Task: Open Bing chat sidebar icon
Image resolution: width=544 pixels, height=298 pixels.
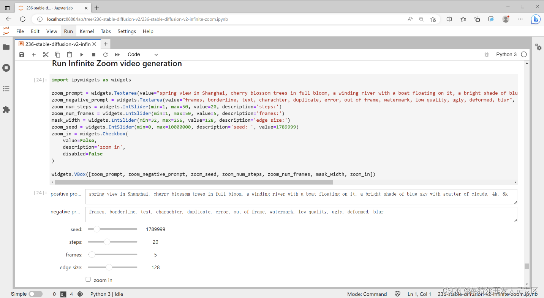Action: 536,19
